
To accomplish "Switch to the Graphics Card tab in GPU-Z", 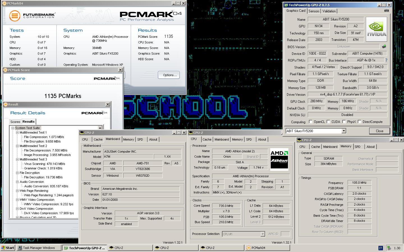I will coord(296,11).
